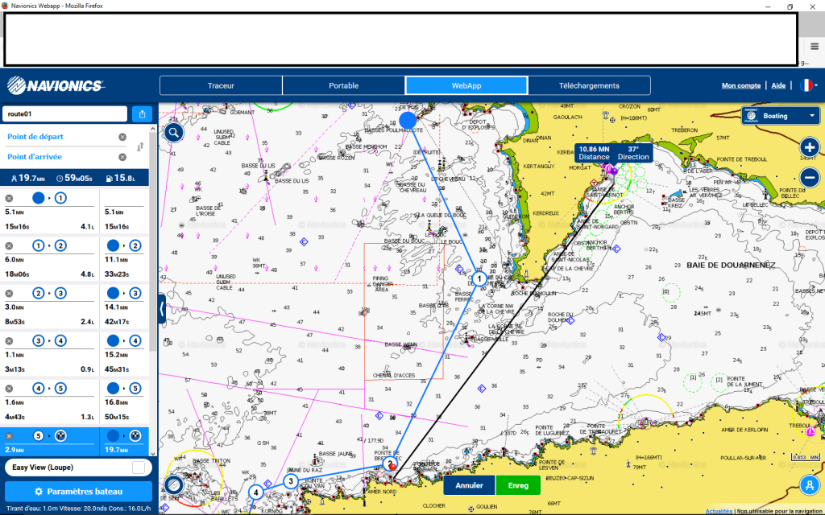Click the round chart icon at map bottom left
This screenshot has width=825, height=515.
[173, 486]
